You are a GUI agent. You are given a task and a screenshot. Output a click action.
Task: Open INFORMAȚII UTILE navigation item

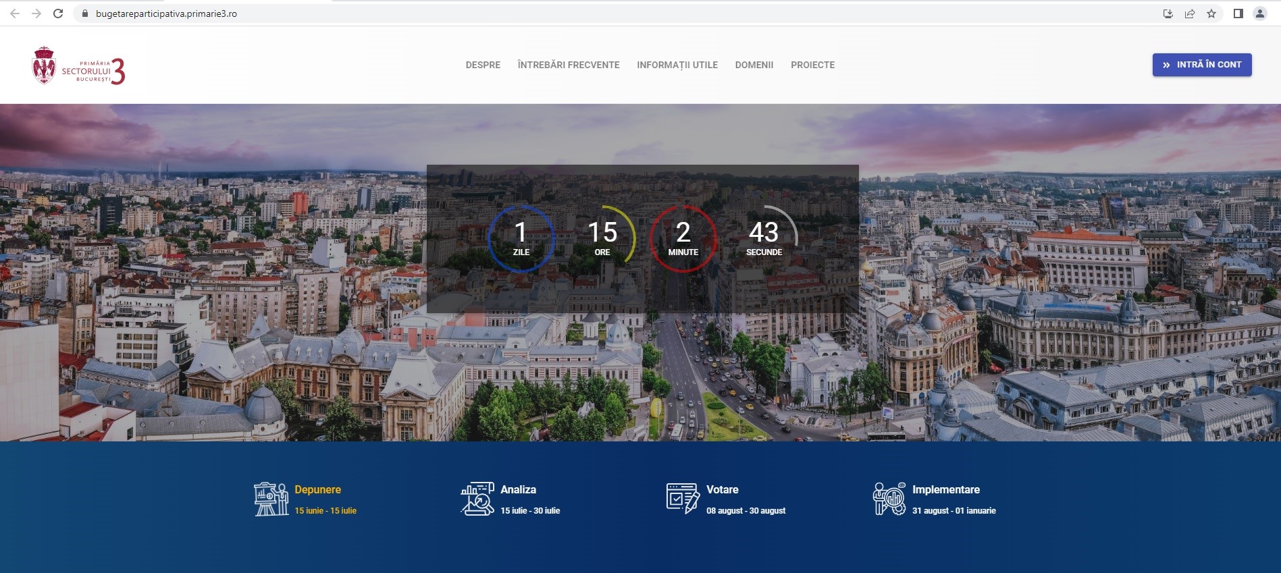click(677, 65)
